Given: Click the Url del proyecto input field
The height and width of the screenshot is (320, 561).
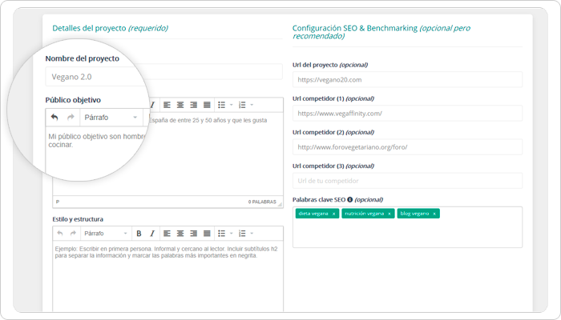Looking at the screenshot, I should coord(407,80).
